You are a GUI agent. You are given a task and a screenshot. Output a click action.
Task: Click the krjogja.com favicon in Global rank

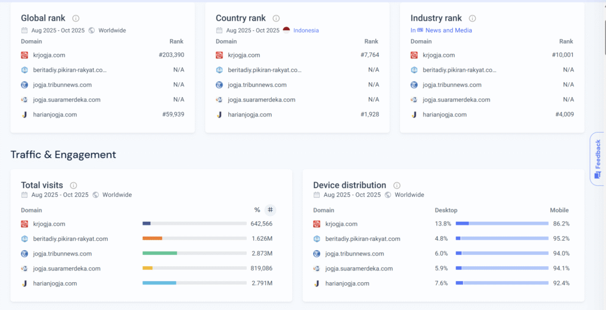25,55
